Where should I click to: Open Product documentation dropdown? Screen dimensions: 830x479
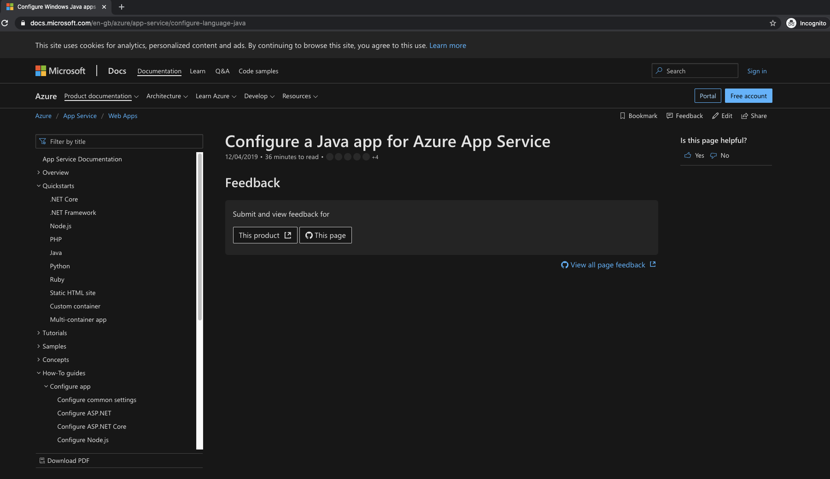101,96
